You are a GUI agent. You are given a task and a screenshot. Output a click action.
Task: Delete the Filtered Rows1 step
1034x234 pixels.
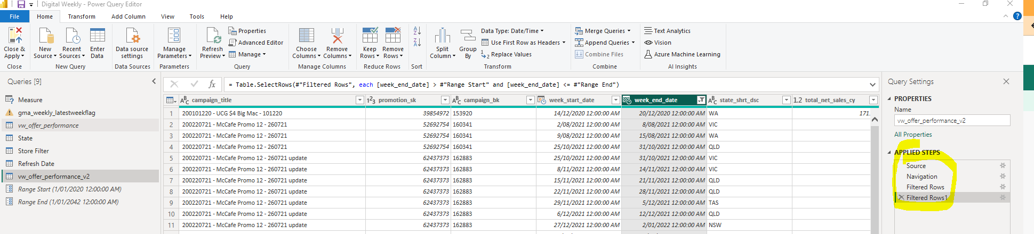(901, 197)
